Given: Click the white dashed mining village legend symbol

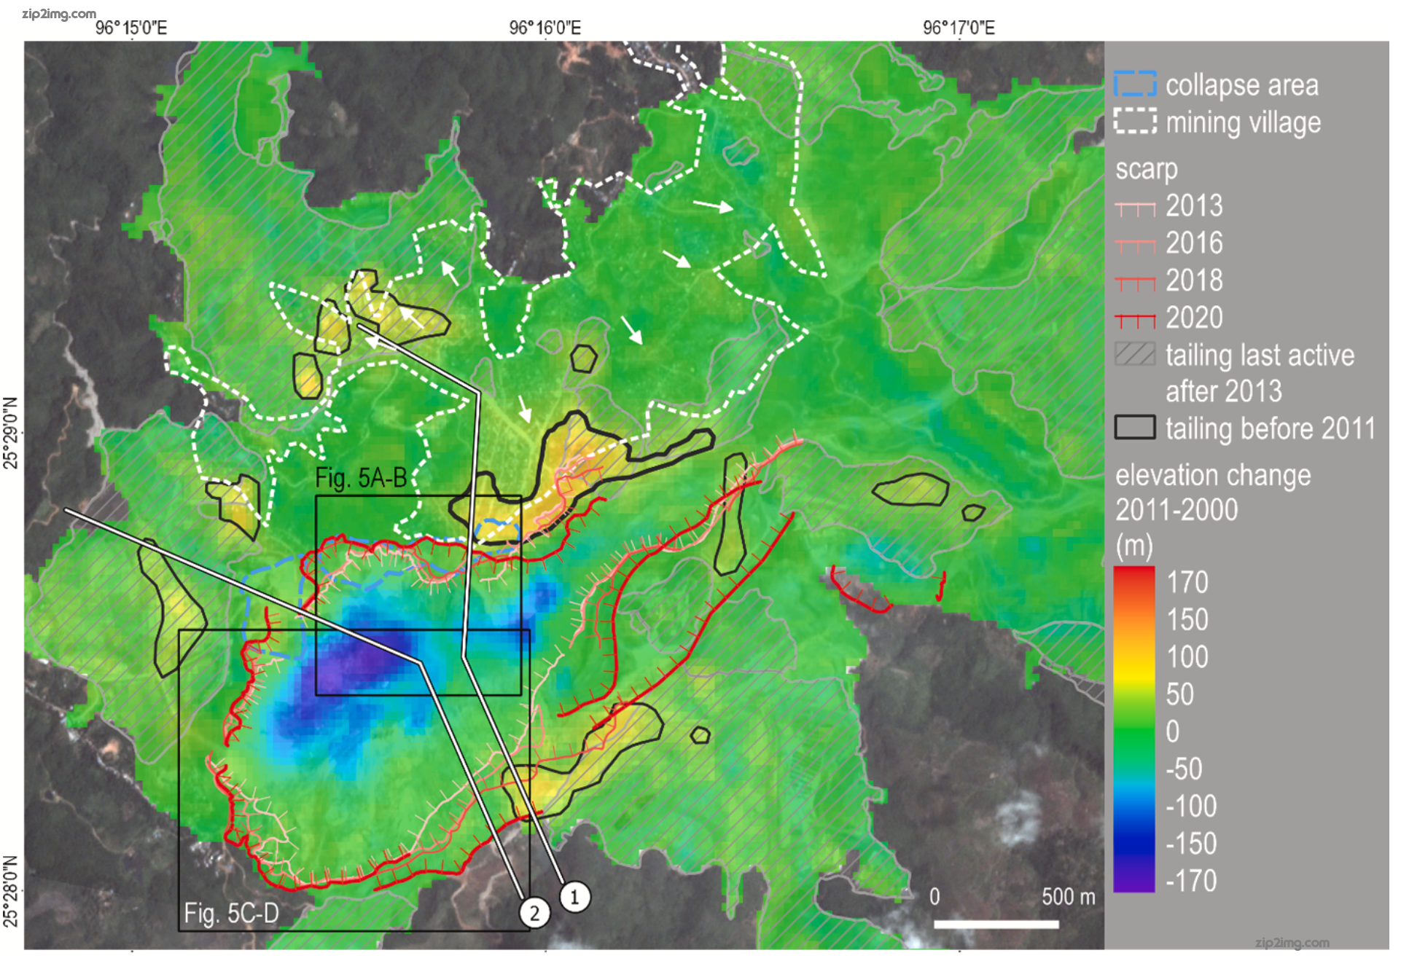Looking at the screenshot, I should 1135,121.
